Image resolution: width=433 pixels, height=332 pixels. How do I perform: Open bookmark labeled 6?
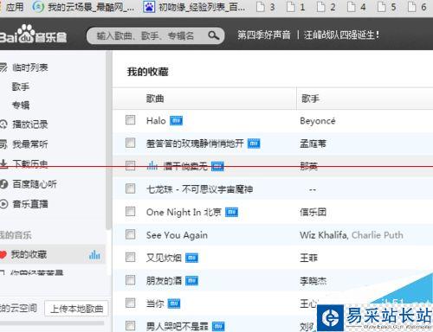pyautogui.click(x=417, y=7)
